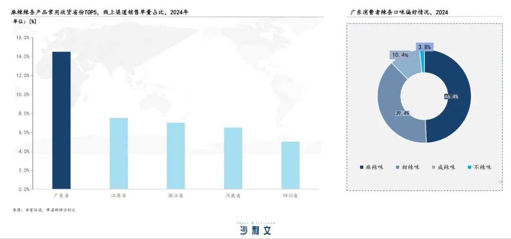This screenshot has width=511, height=239.
Task: Click the 咸辣味 legend color square
Action: coord(433,167)
